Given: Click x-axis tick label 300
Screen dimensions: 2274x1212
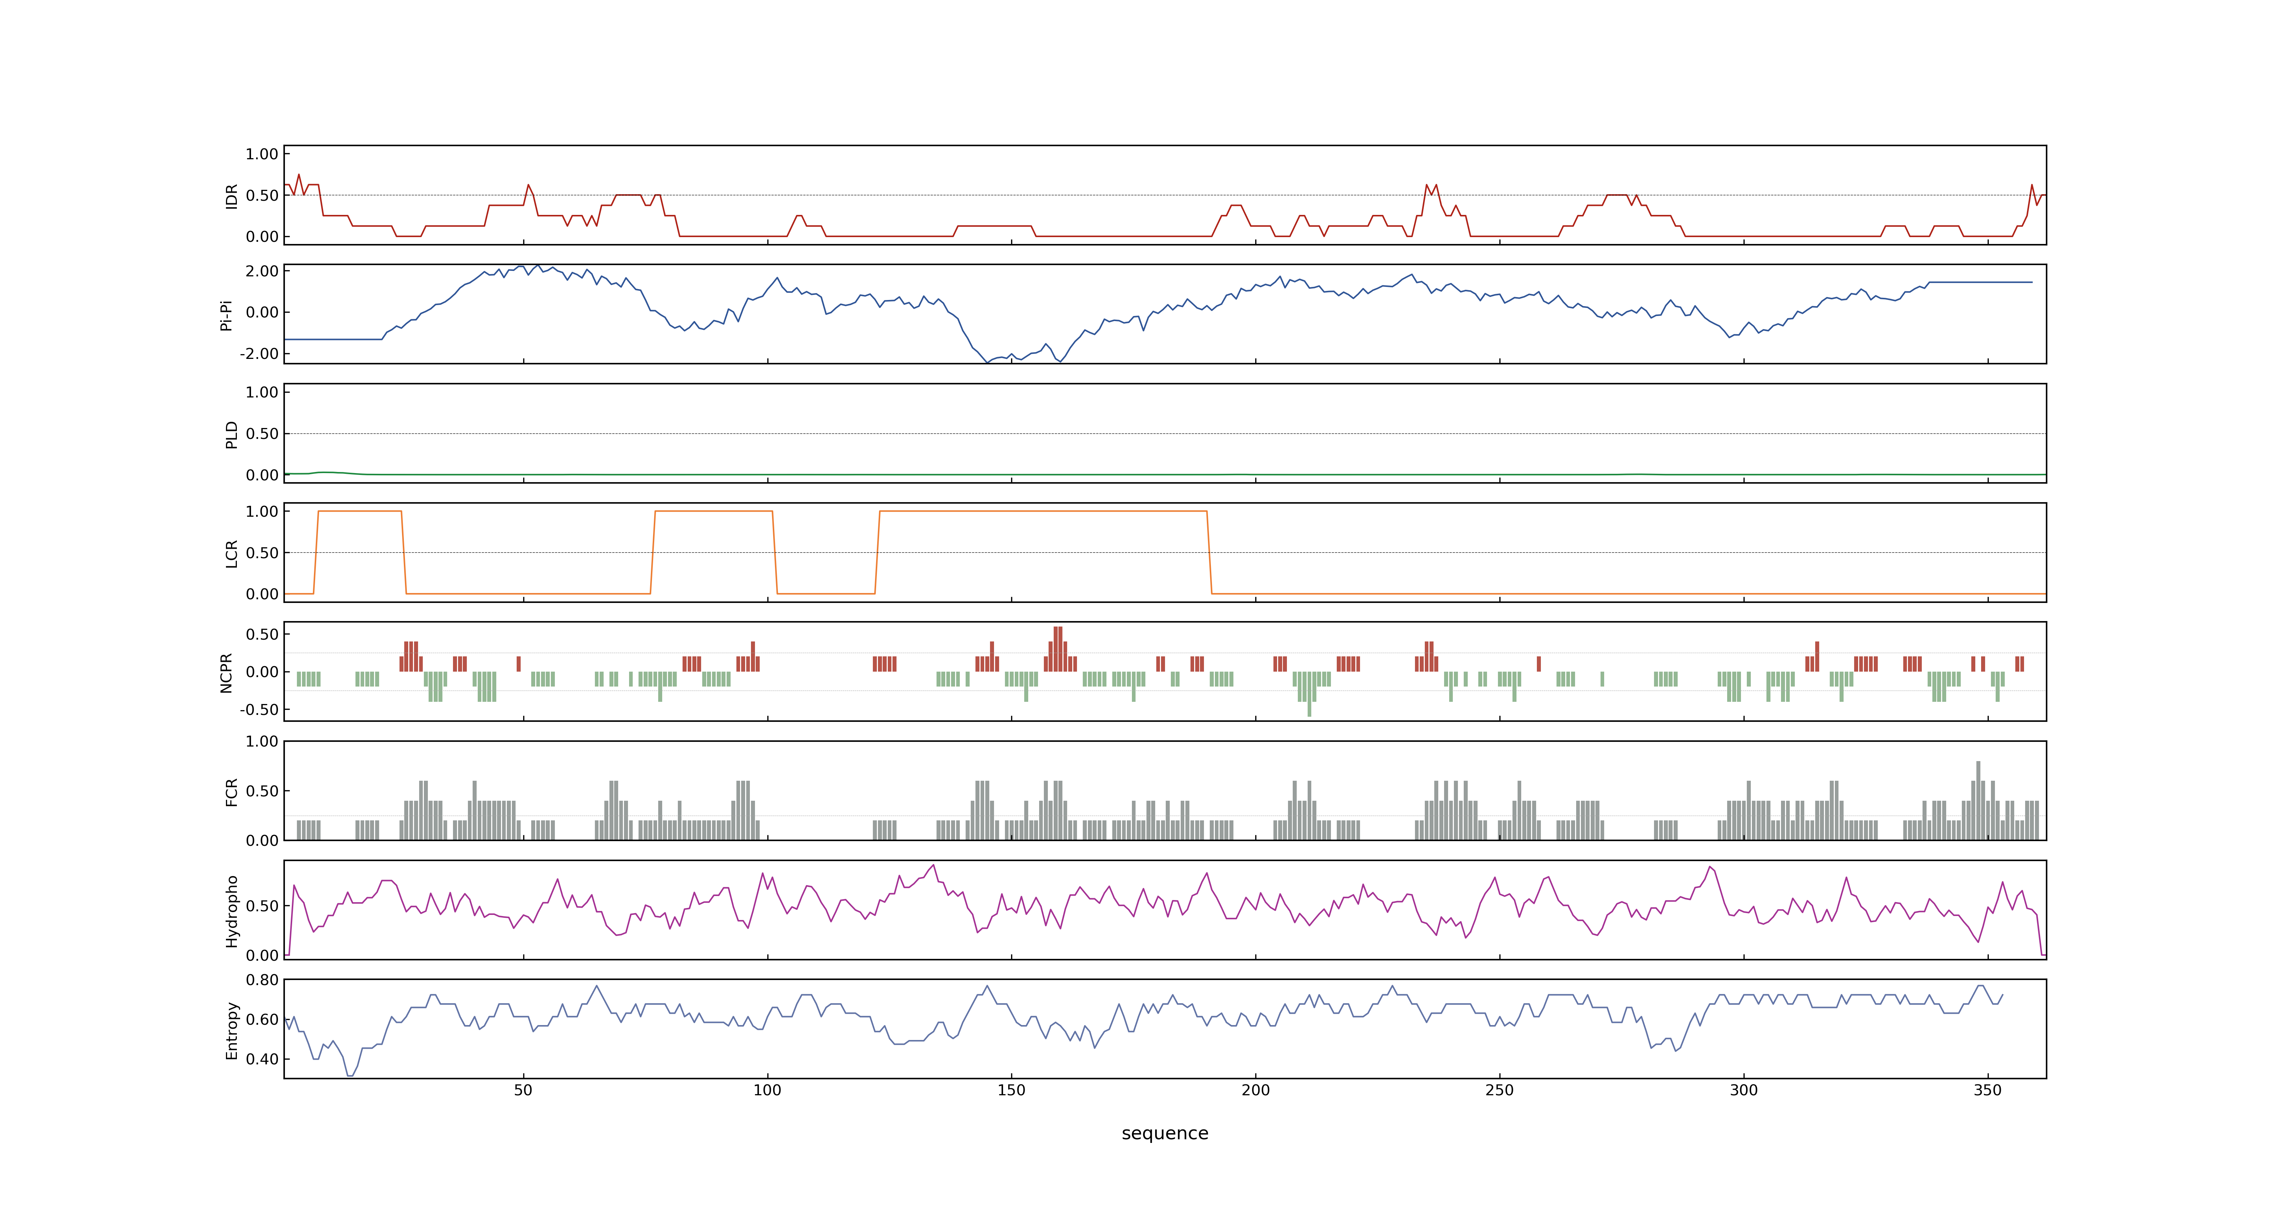Looking at the screenshot, I should 1744,1090.
